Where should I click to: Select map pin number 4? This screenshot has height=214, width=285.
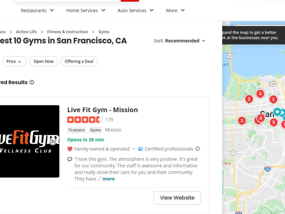[260, 94]
